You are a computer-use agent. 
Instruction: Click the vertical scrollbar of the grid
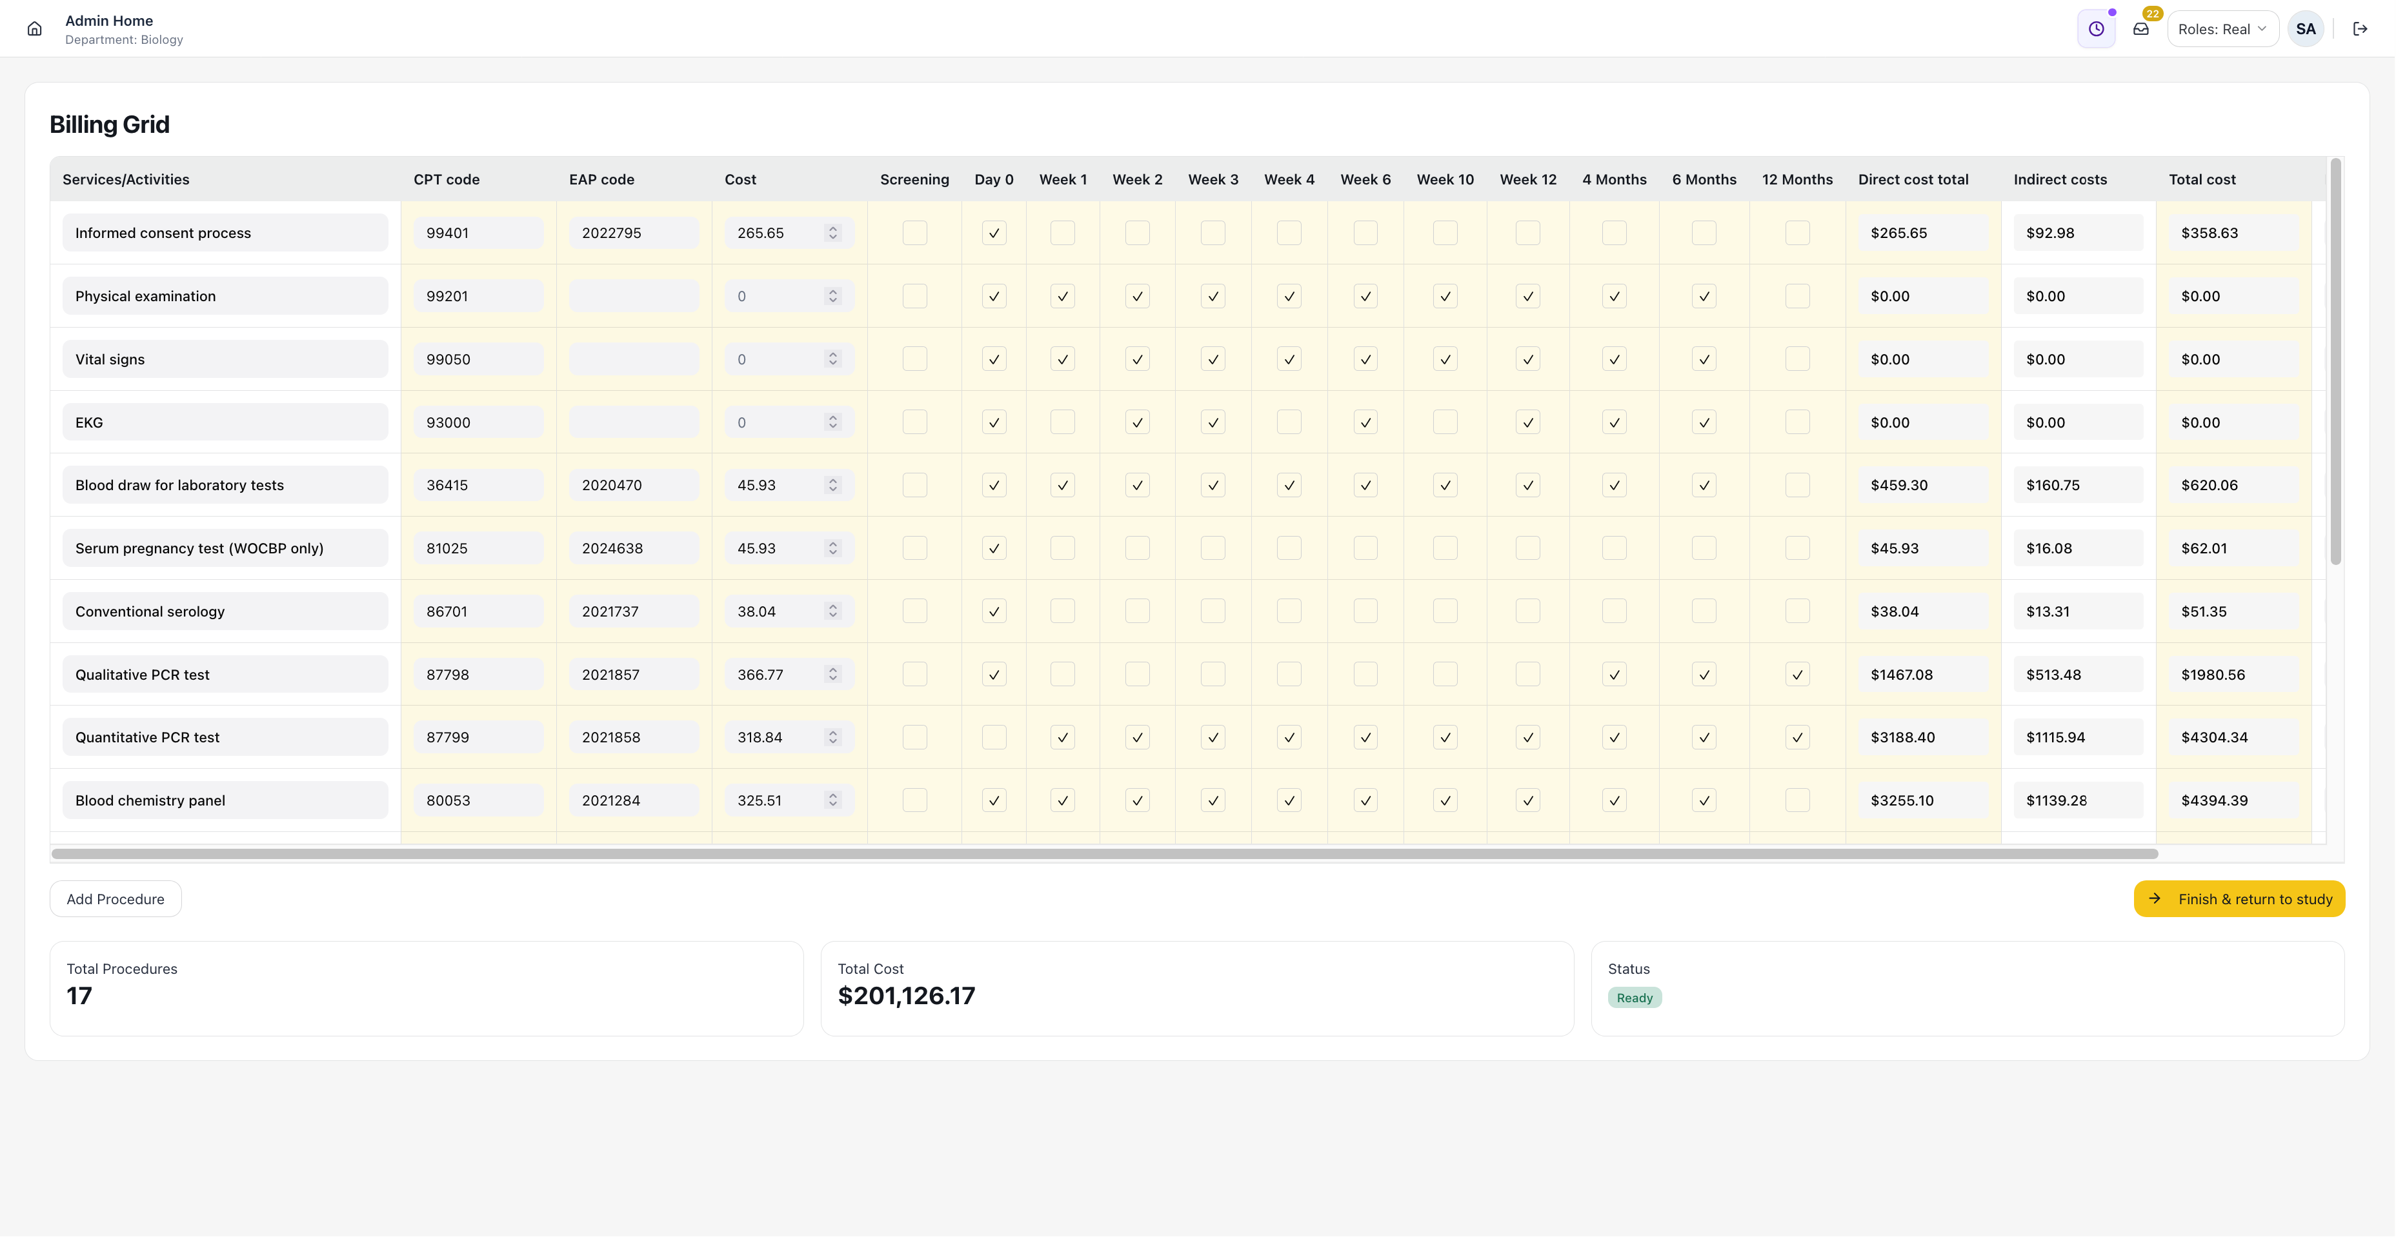[2335, 362]
